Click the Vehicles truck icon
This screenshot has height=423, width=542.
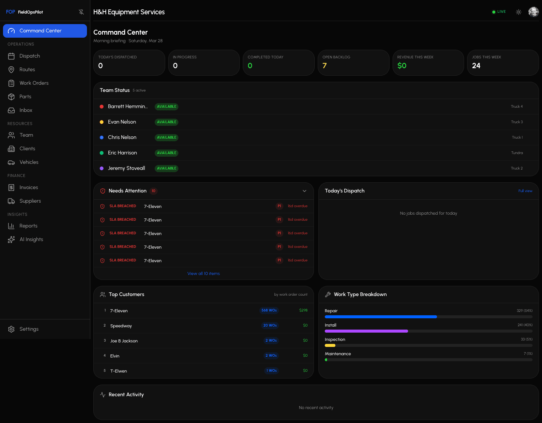11,162
